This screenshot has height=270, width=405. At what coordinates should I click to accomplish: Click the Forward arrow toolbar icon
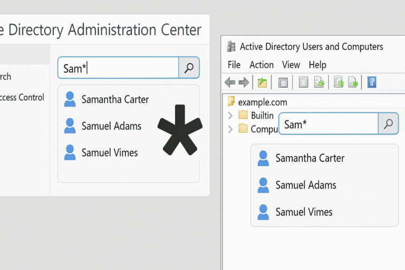point(244,82)
